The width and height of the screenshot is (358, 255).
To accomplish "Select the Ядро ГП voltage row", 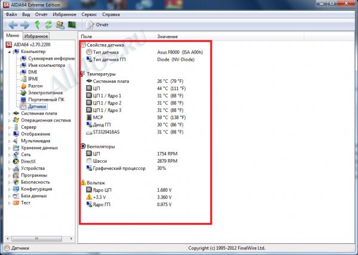I will pyautogui.click(x=129, y=204).
